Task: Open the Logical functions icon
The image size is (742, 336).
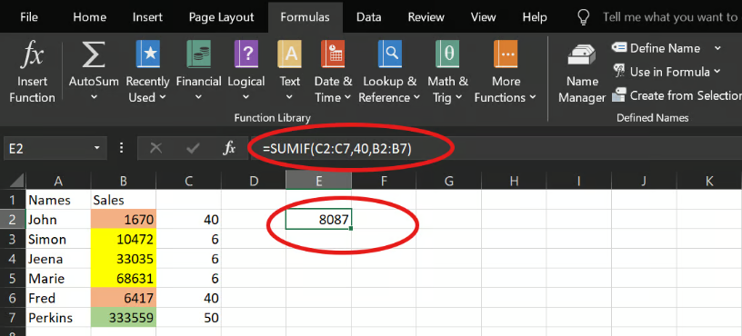Action: [246, 54]
